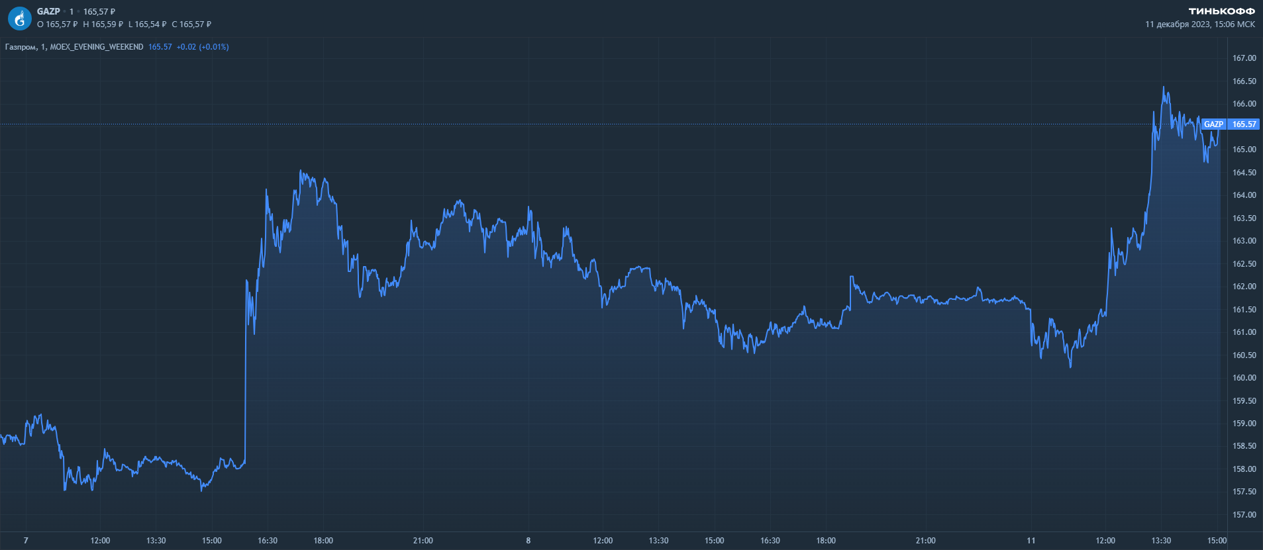Click the Open price O 165,57 ₽ value

[x=58, y=24]
